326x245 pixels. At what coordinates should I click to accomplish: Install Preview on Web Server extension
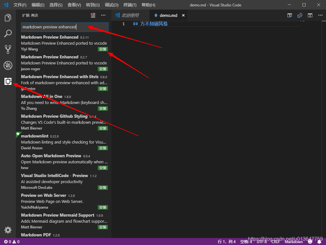(x=103, y=207)
